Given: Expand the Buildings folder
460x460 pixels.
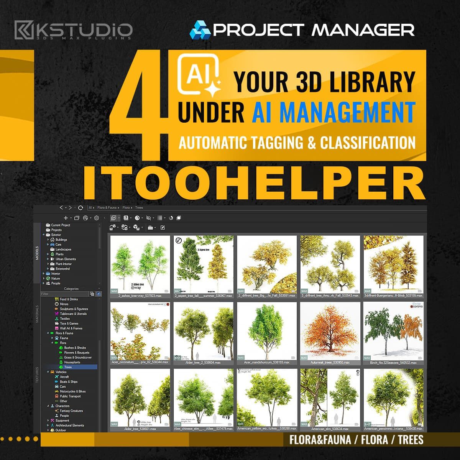Looking at the screenshot, I should [x=48, y=240].
